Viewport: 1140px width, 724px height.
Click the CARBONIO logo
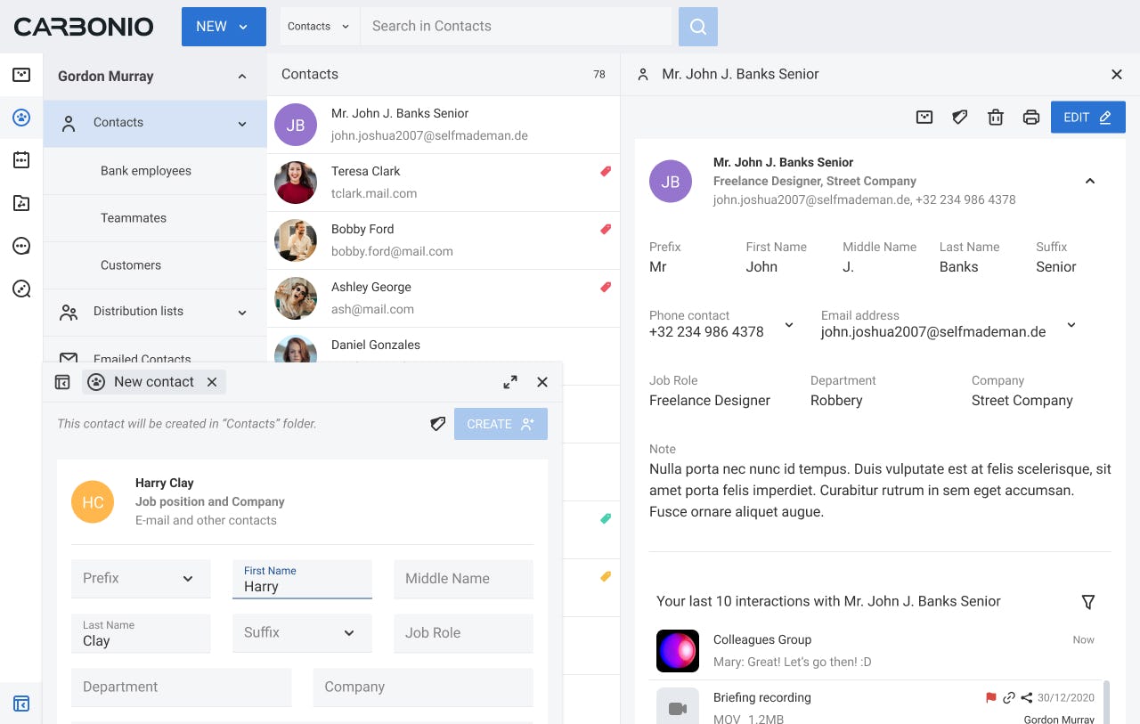pyautogui.click(x=84, y=27)
